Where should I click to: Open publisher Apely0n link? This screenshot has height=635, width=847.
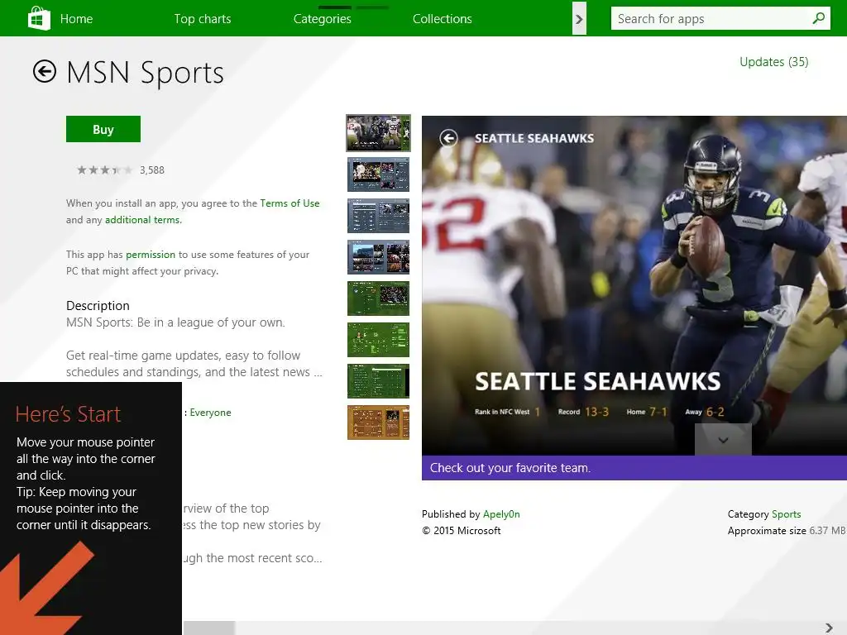(x=501, y=514)
